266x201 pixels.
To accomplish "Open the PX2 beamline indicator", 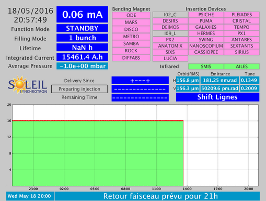I will pos(170,40).
